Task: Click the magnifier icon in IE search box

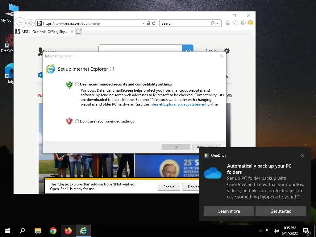Action: coord(212,23)
